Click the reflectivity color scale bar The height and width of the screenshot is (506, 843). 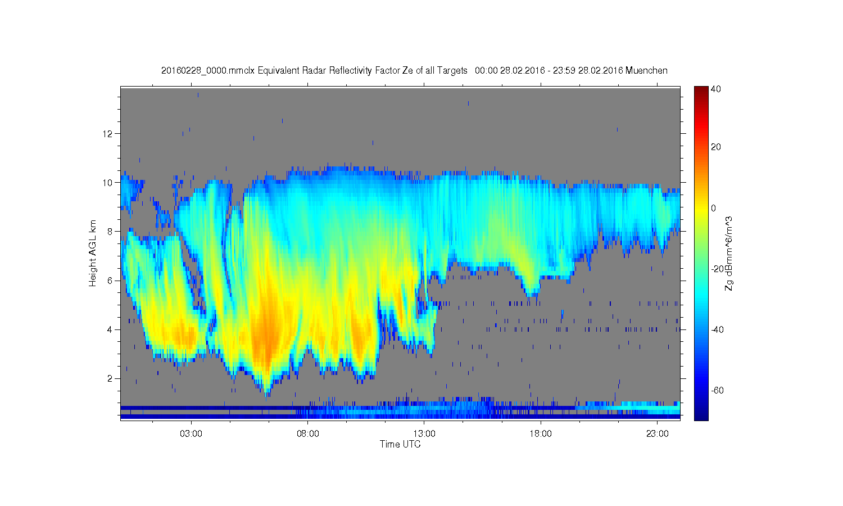(700, 253)
